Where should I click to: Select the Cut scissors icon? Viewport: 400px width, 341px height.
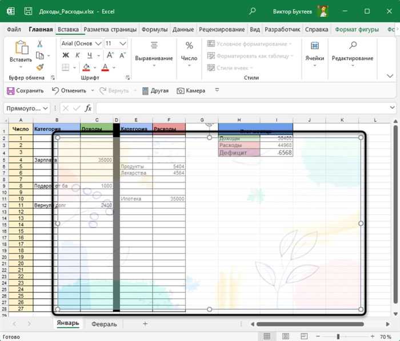pos(40,44)
